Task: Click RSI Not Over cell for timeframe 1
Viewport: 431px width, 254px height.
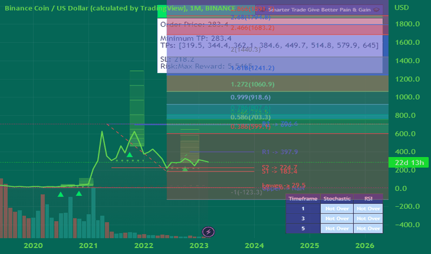Action: pos(368,209)
